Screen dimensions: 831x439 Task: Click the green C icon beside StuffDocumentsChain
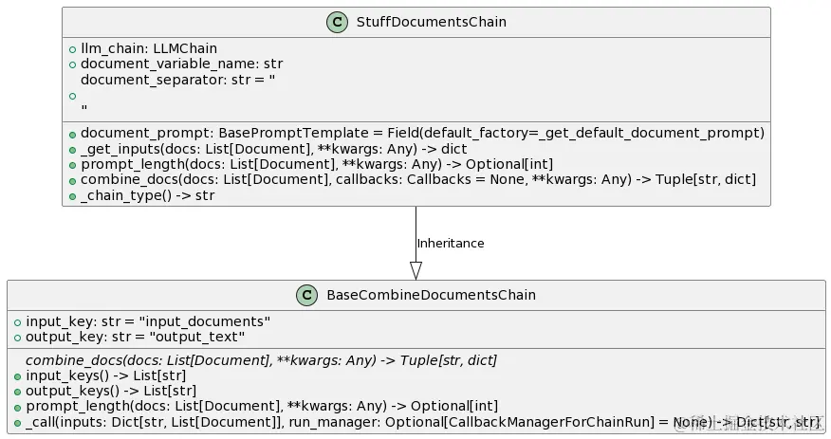[x=338, y=22]
